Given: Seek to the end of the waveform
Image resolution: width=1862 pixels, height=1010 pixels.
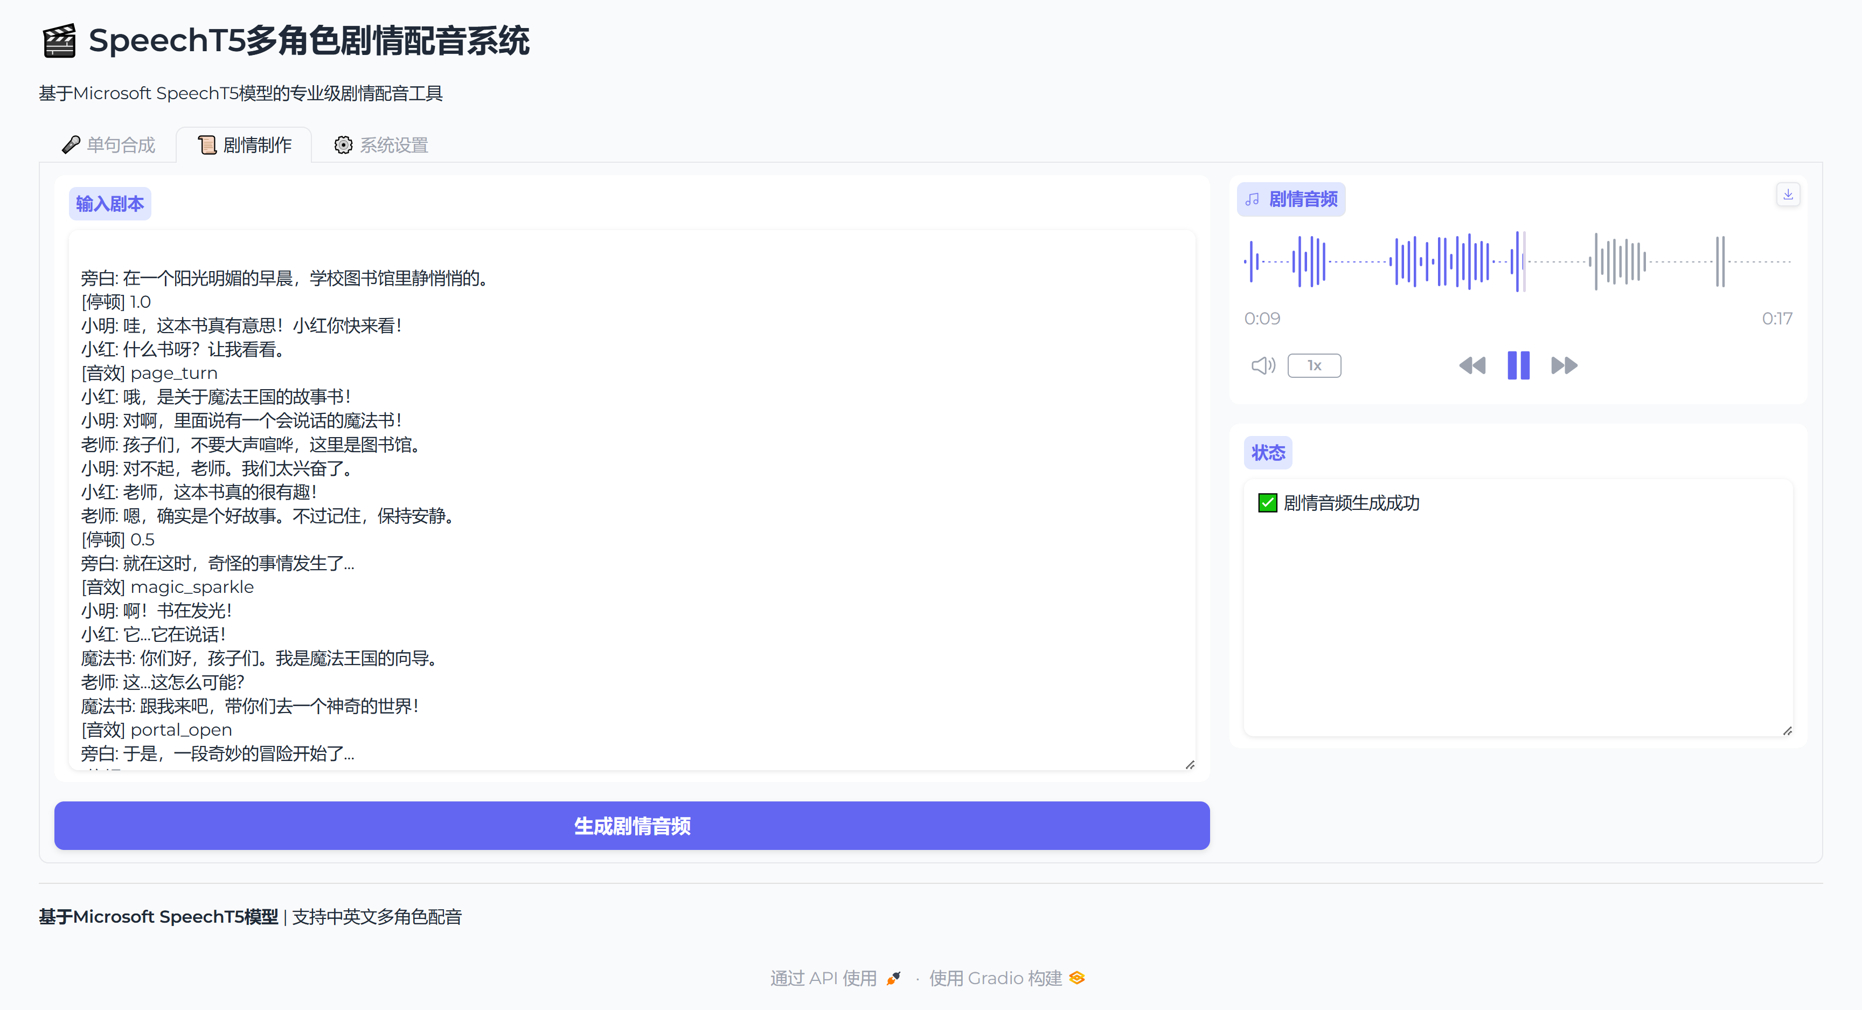Looking at the screenshot, I should tap(1788, 262).
